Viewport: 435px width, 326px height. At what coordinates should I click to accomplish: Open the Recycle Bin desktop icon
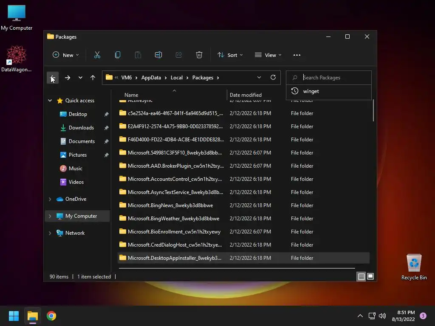(414, 267)
